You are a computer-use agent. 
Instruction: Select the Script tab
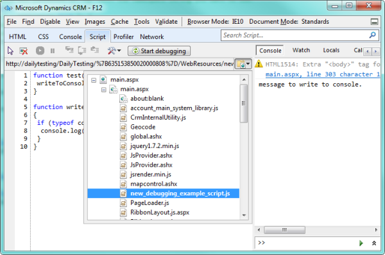point(98,37)
